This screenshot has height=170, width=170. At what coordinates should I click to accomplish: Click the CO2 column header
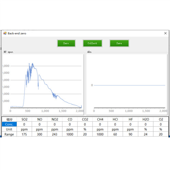click(85, 119)
